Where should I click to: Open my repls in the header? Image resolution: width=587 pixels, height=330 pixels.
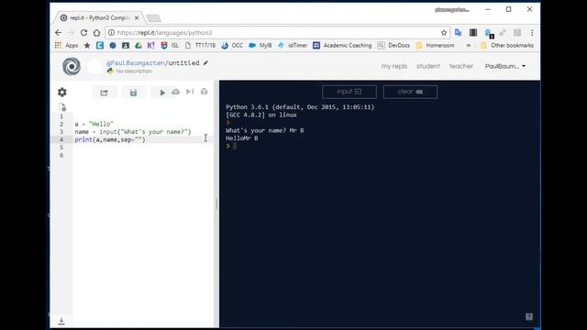[x=394, y=66]
